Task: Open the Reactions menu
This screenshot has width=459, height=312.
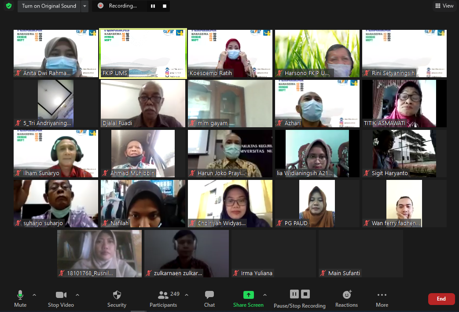Action: pyautogui.click(x=347, y=298)
